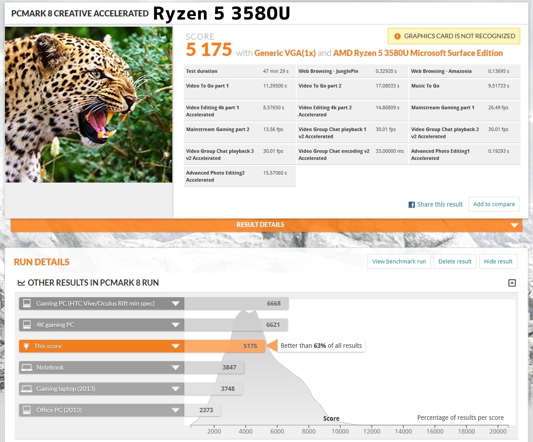The image size is (533, 442).
Task: Click Video To Go part 2 label
Action: coord(320,86)
